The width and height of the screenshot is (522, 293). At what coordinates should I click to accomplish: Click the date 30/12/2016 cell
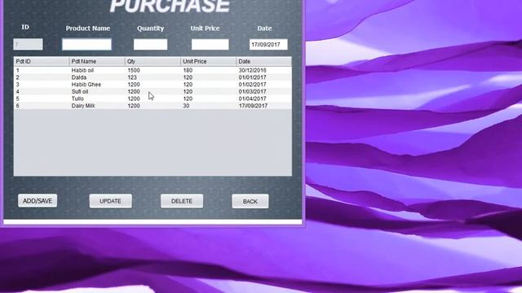coord(252,71)
